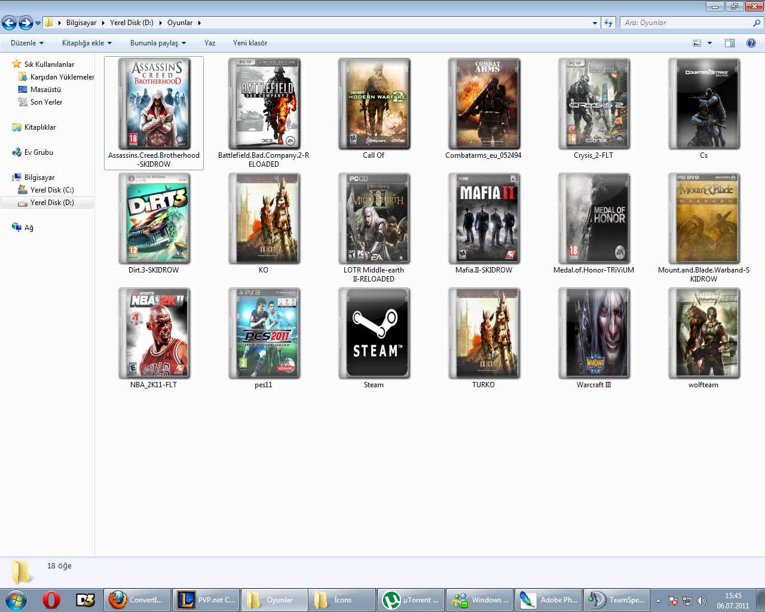Create a new folder with Yeni klasör
This screenshot has height=612, width=765.
tap(250, 43)
